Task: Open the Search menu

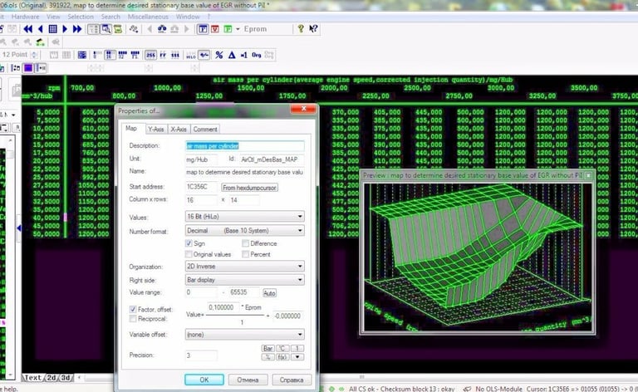Action: 110,17
